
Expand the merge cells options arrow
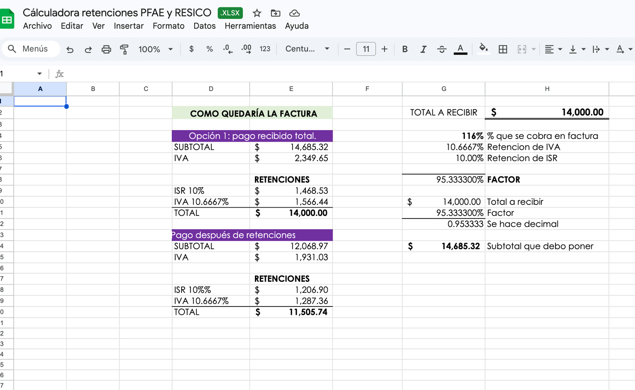[533, 49]
